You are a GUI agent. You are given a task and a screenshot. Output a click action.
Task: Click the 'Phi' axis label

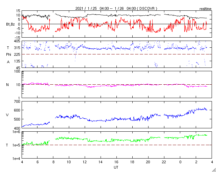[x=8, y=55]
